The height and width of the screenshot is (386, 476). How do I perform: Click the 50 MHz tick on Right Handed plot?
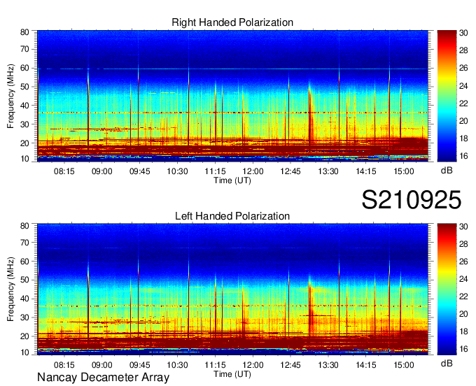tap(24, 87)
